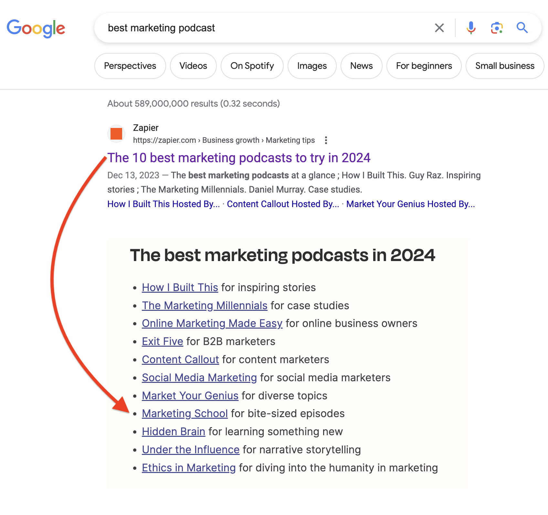Open Google Lens image search icon
This screenshot has height=515, width=548.
click(x=497, y=28)
